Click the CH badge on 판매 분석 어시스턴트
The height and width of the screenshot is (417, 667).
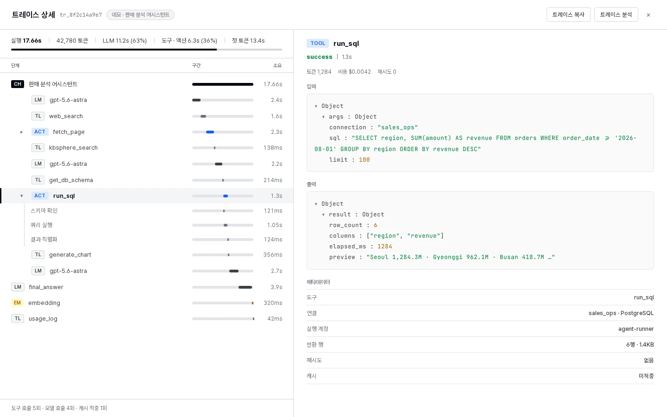(x=18, y=84)
